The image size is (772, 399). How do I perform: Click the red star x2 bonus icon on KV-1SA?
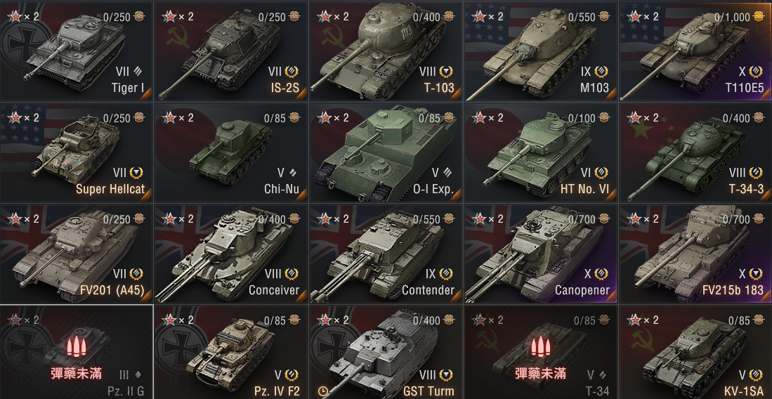(634, 320)
